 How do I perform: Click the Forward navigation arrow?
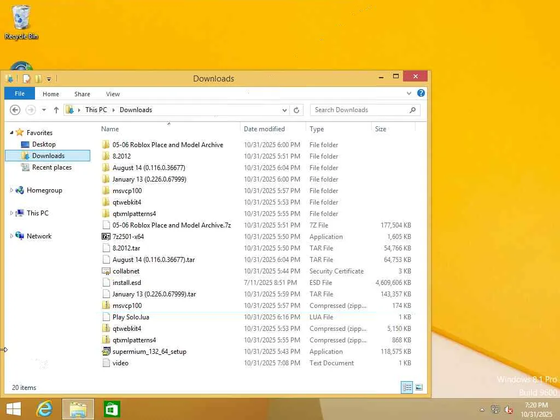click(x=31, y=110)
